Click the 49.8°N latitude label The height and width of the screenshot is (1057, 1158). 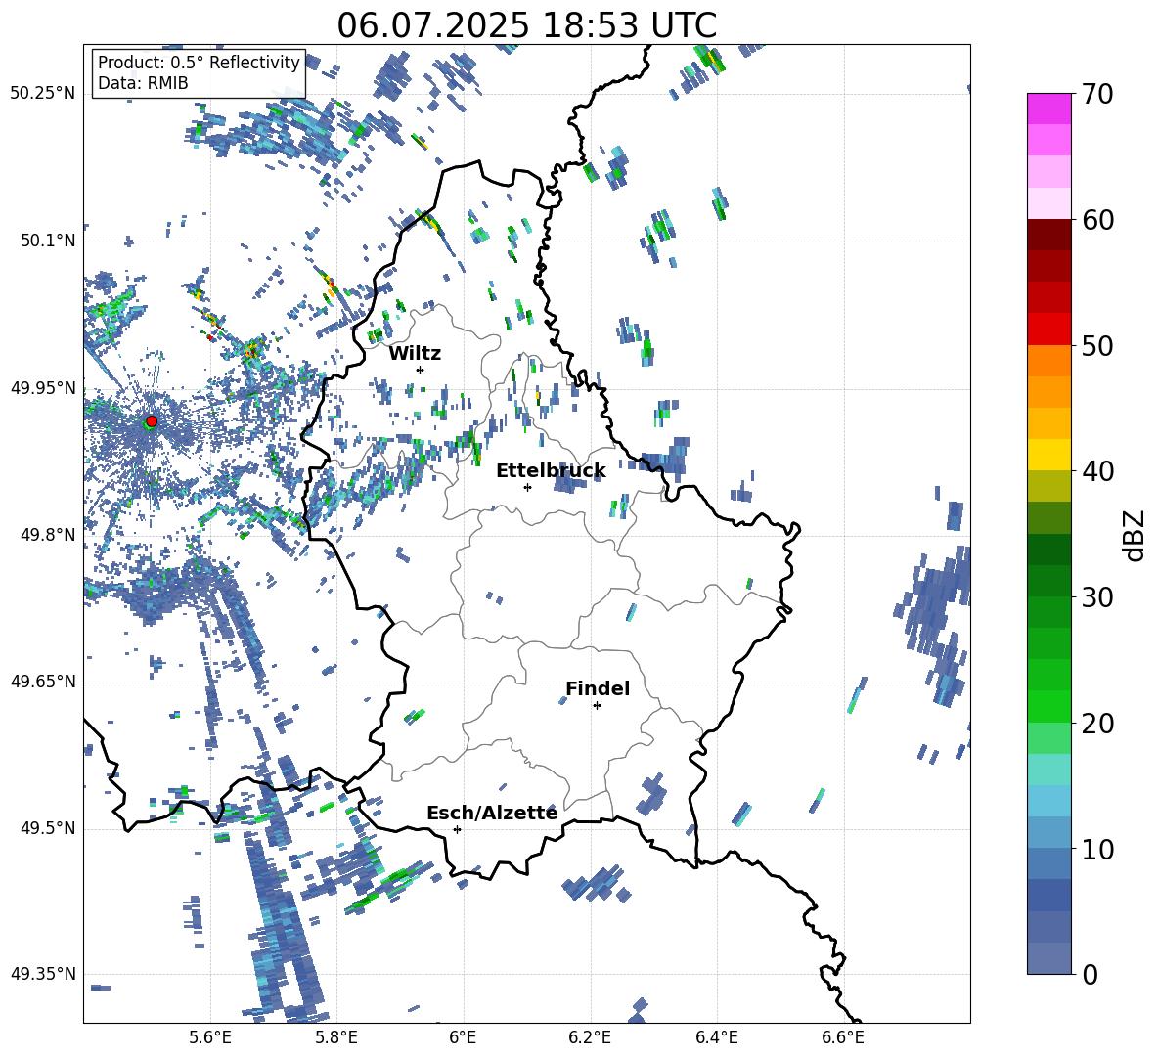pos(47,535)
